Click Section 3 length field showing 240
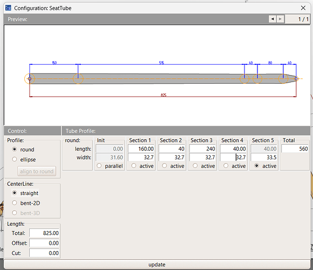Image resolution: width=313 pixels, height=270 pixels. point(202,149)
